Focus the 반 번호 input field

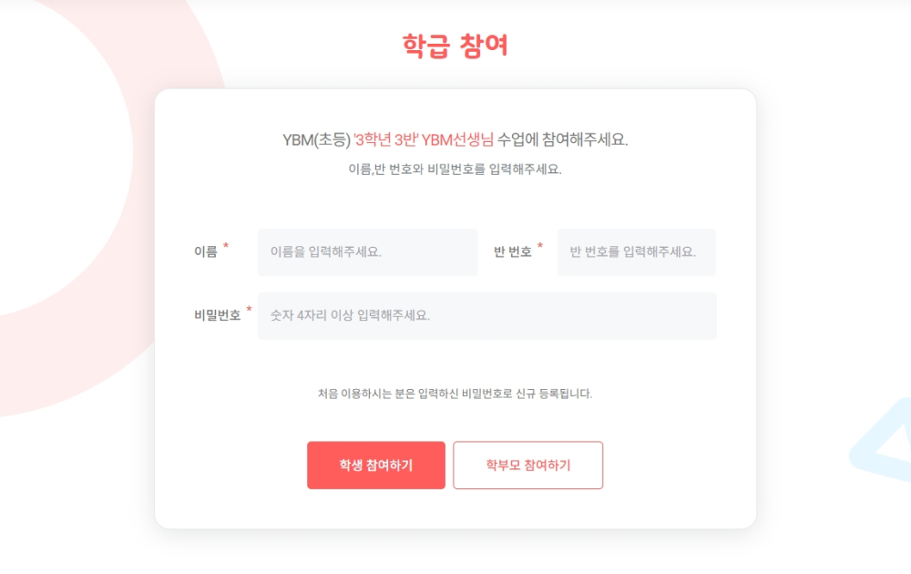(636, 252)
